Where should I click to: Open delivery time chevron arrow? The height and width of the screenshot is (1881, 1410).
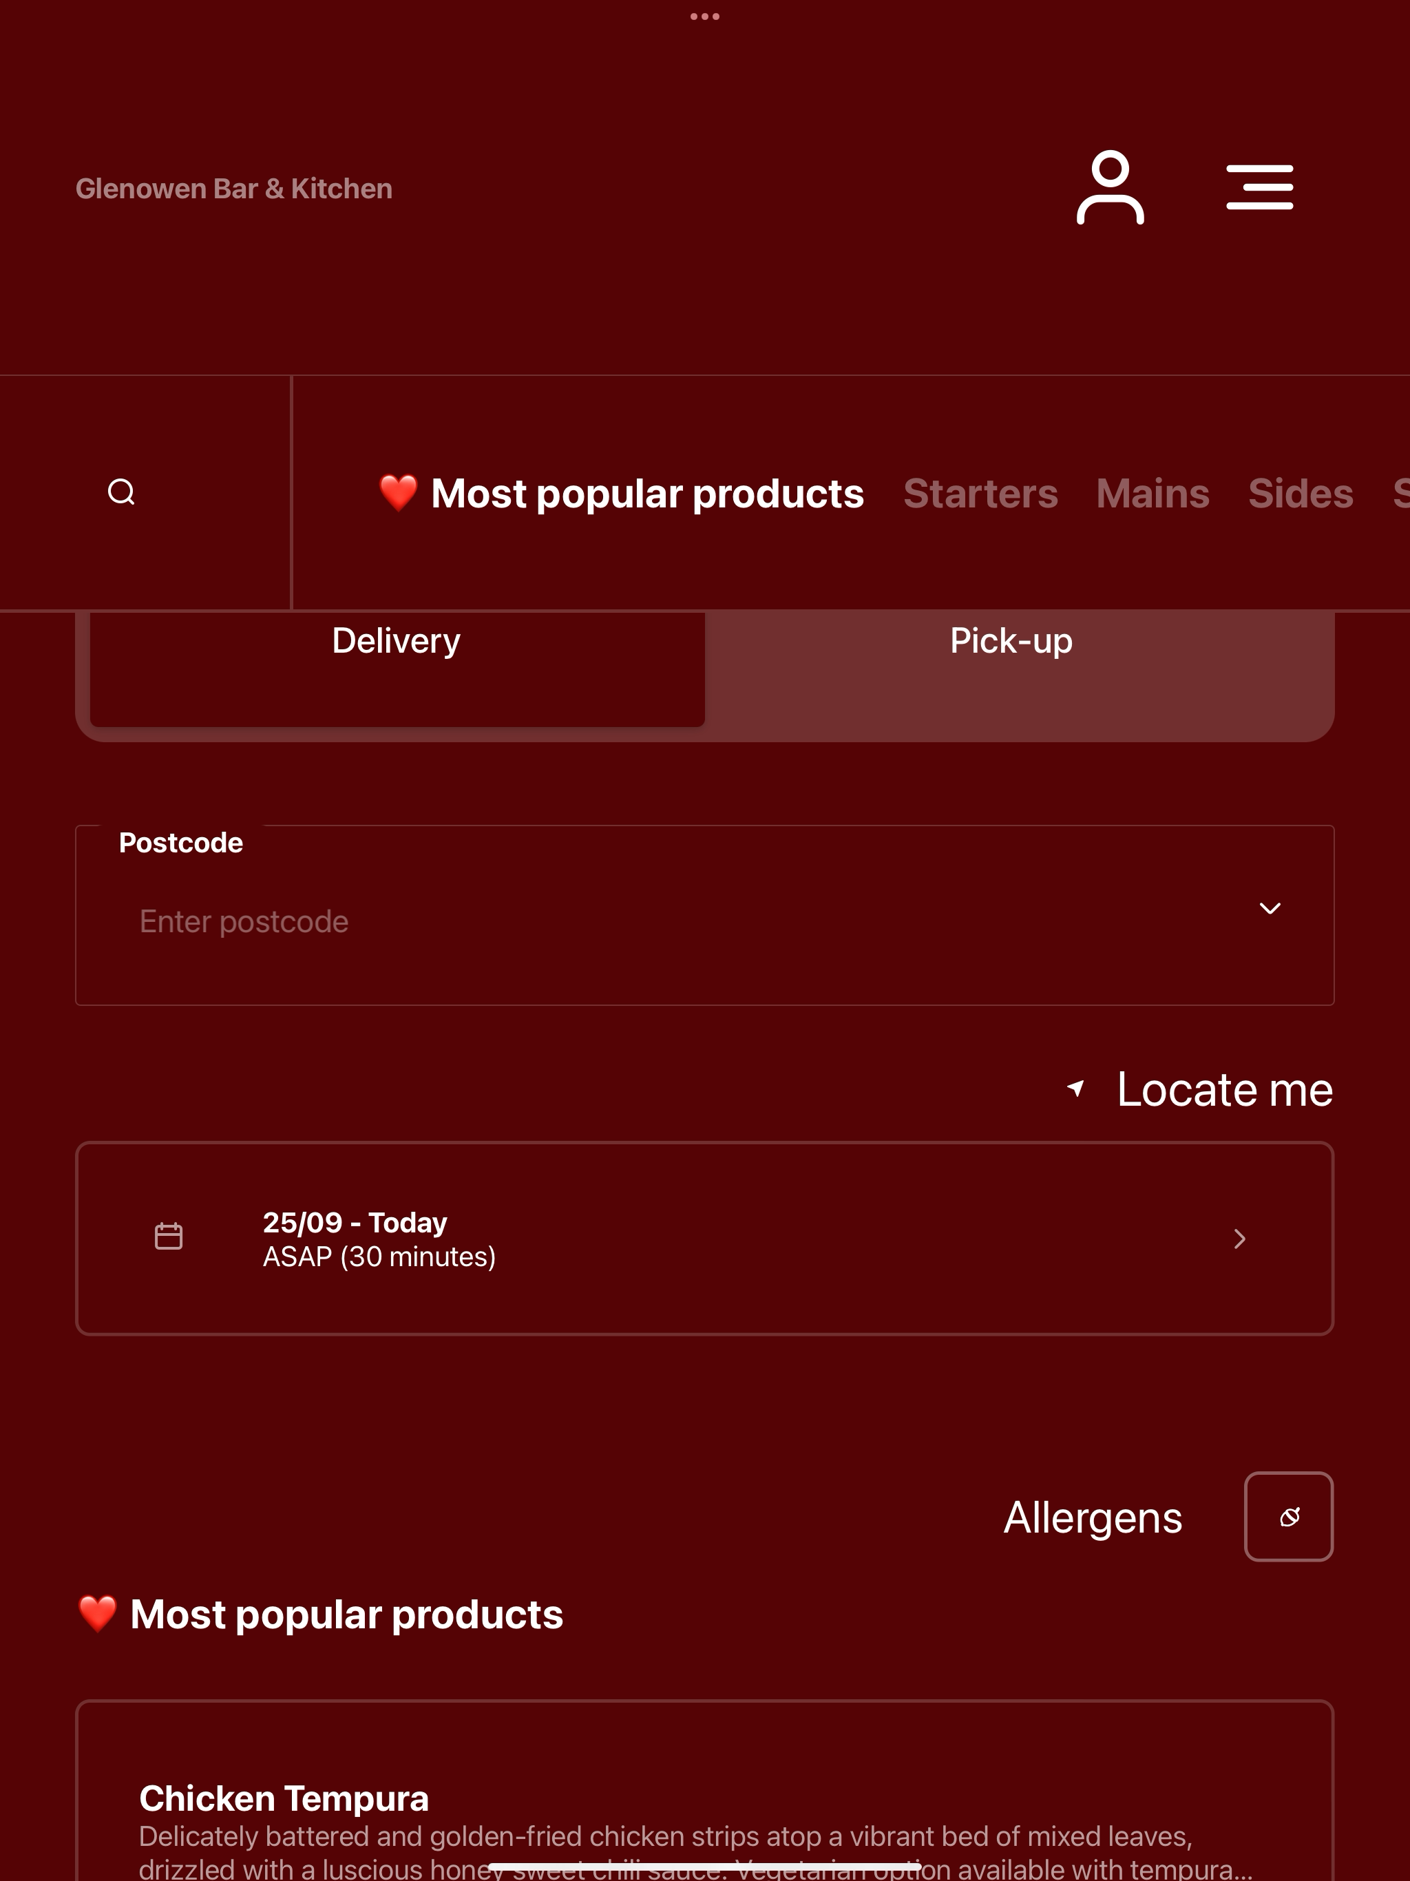coord(1240,1239)
